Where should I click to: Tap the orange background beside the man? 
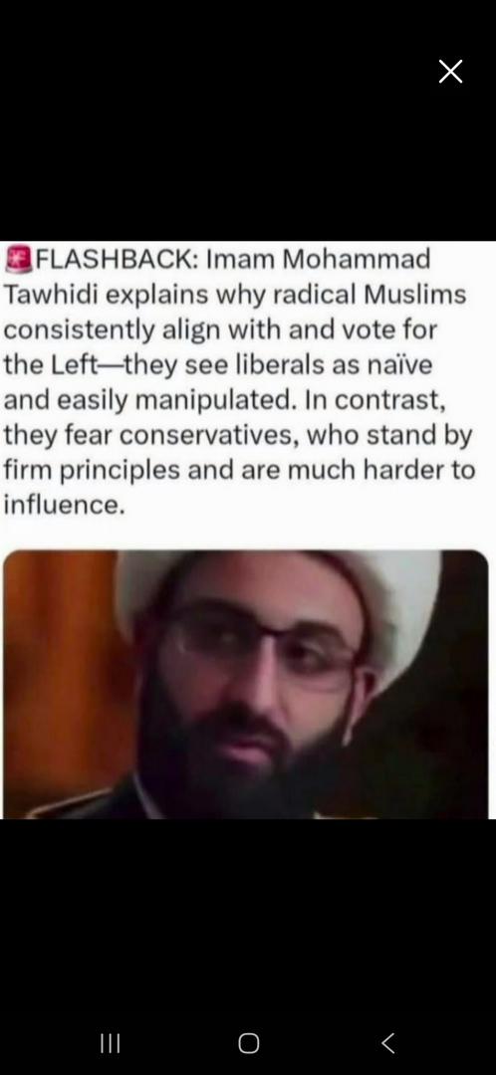coord(62,679)
